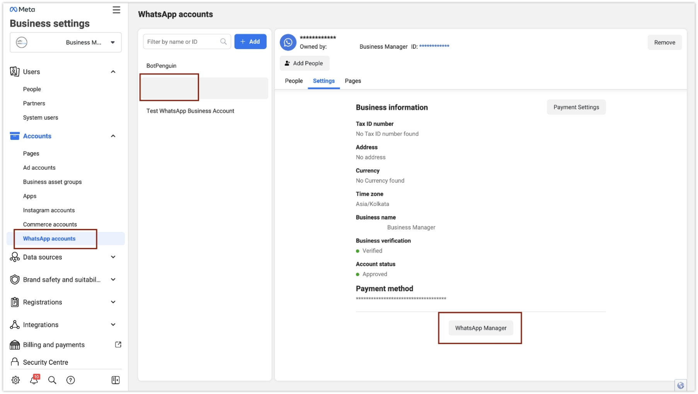
Task: Click the Add People button
Action: 305,63
